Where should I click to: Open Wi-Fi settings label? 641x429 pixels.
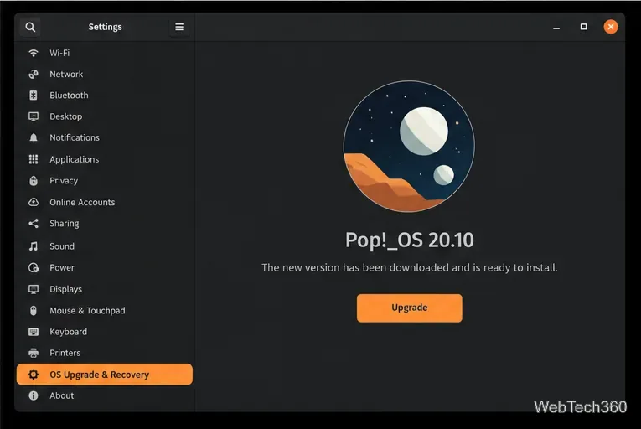(59, 53)
